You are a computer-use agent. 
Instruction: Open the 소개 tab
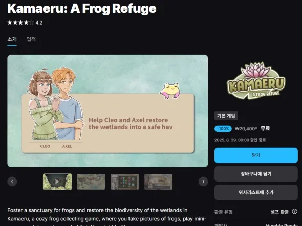[12, 39]
